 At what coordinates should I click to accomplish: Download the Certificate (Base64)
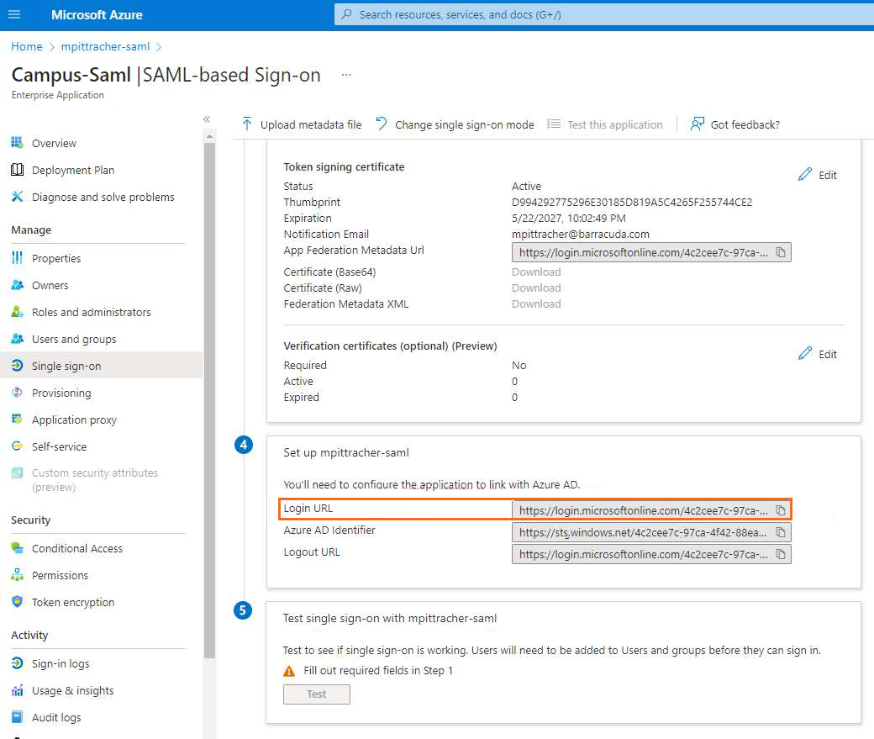536,272
